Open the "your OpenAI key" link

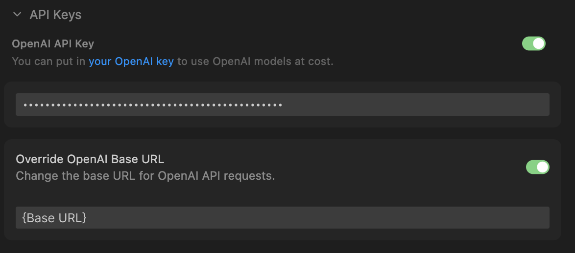click(x=131, y=62)
